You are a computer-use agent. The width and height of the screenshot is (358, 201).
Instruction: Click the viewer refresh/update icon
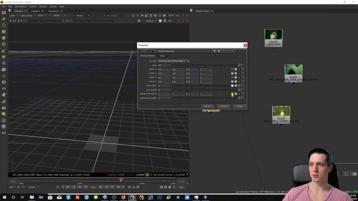159,16
